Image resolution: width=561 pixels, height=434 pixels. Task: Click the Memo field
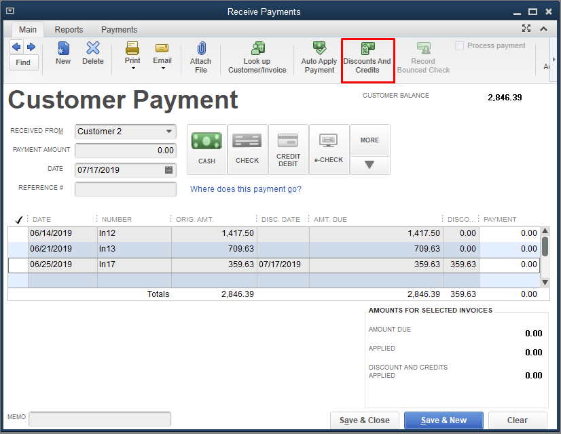coord(100,419)
